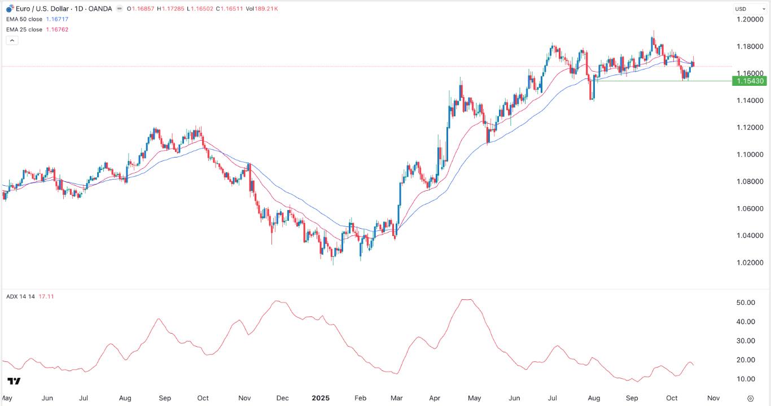Select the EMA 50 close indicator legend
Image resolution: width=771 pixels, height=406 pixels.
(x=24, y=19)
